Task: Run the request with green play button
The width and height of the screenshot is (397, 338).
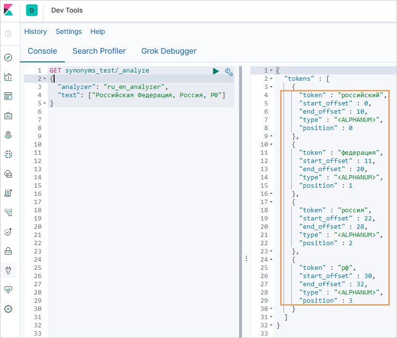Action: (216, 71)
